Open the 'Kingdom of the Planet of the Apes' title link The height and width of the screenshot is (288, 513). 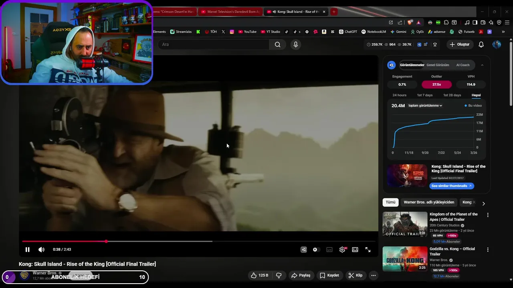point(453,217)
